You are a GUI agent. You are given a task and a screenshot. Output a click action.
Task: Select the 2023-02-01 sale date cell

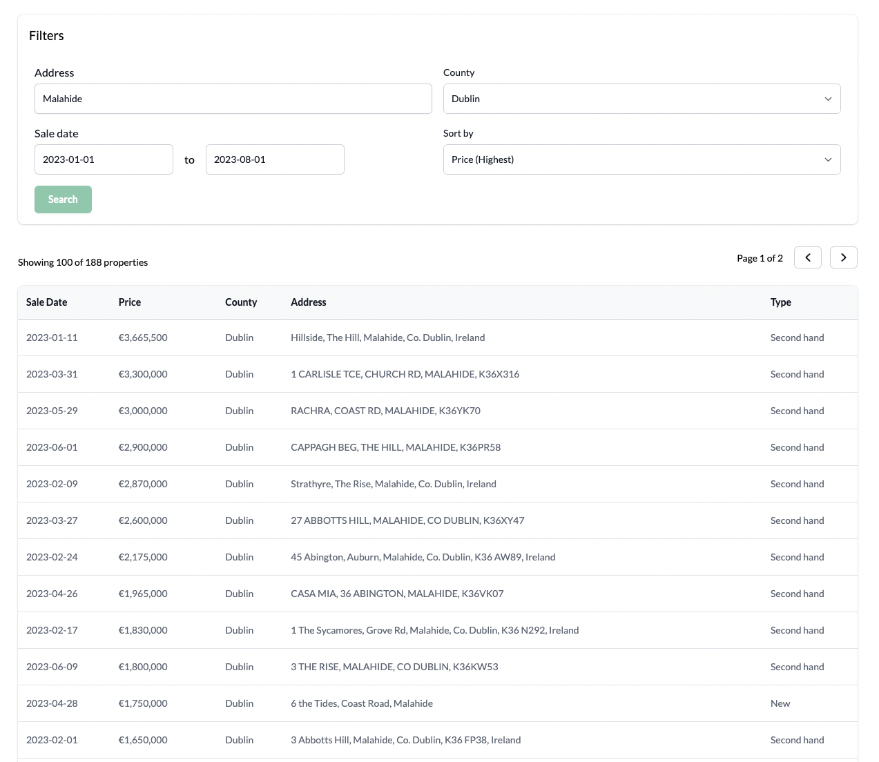(52, 740)
